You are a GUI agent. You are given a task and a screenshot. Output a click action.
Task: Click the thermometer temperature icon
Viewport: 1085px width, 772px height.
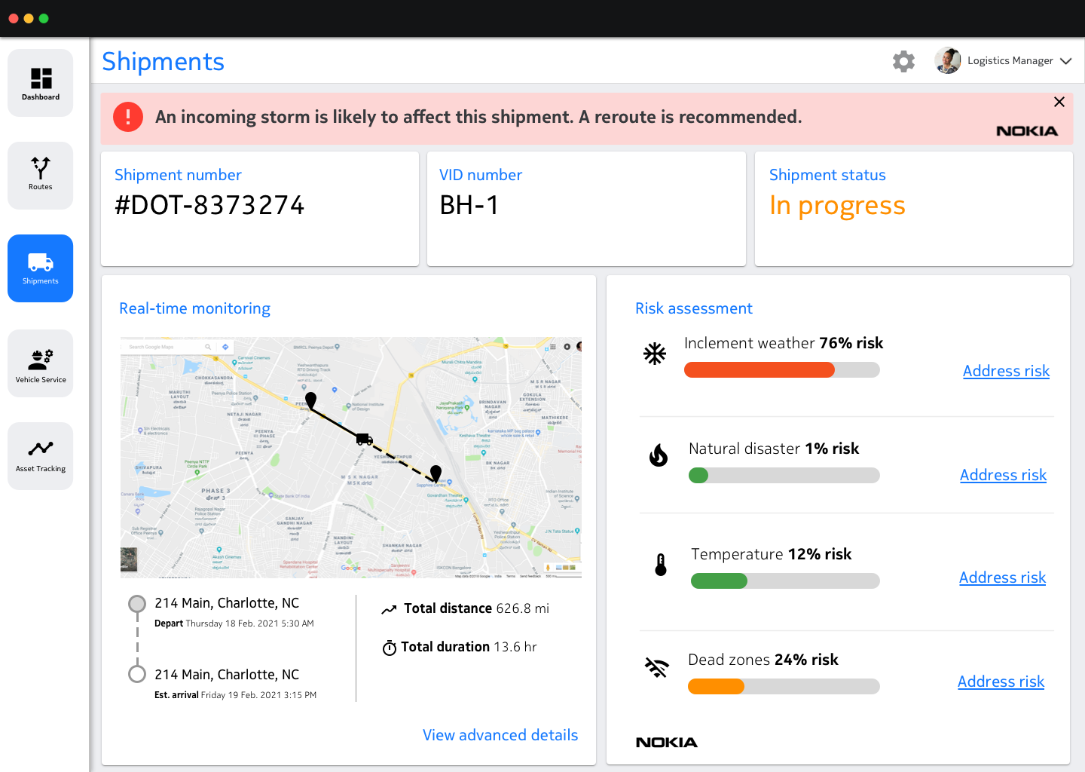point(661,564)
